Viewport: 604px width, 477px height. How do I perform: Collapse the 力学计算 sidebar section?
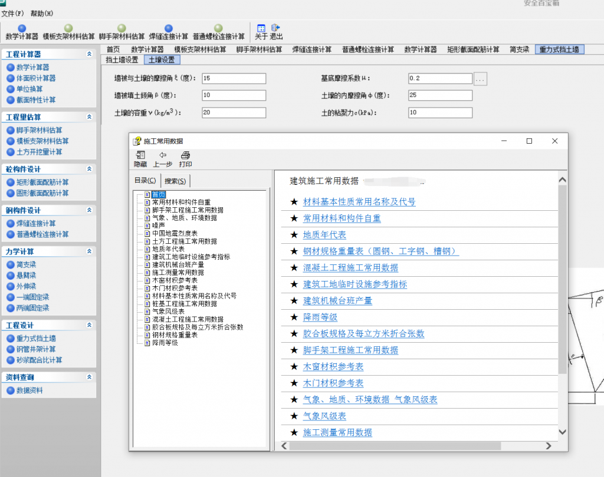90,251
